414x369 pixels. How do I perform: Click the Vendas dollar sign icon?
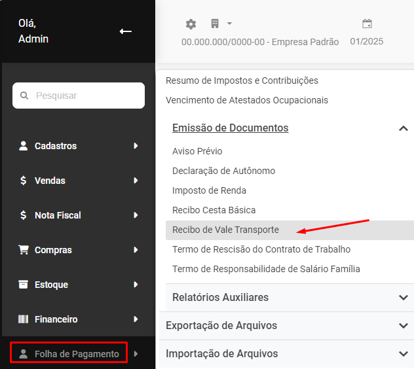coord(24,181)
